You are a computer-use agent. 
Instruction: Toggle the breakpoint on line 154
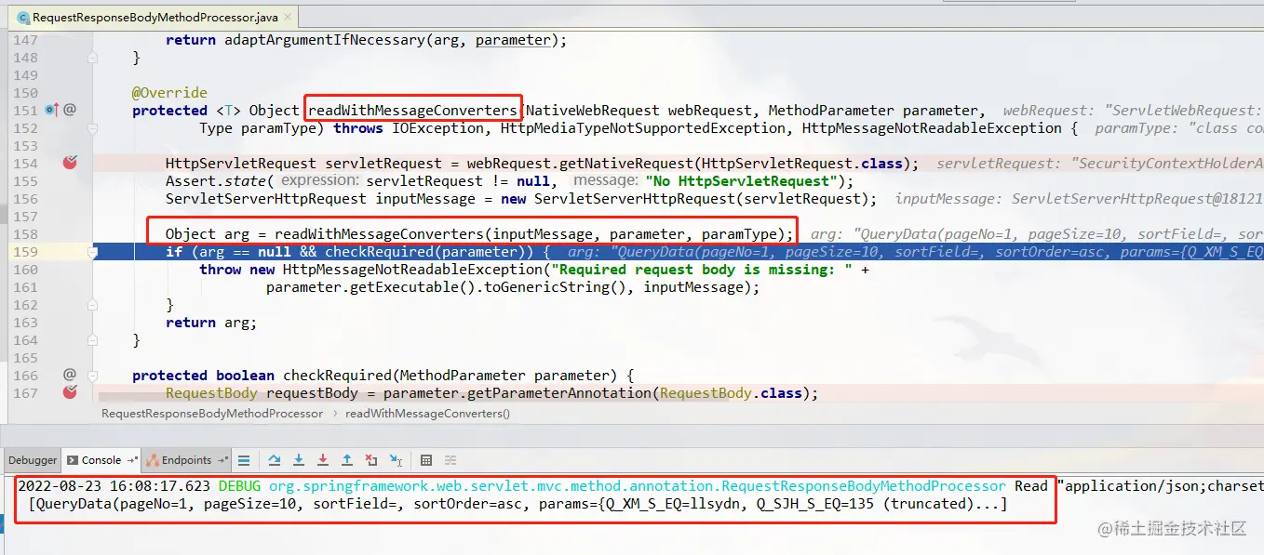tap(69, 163)
